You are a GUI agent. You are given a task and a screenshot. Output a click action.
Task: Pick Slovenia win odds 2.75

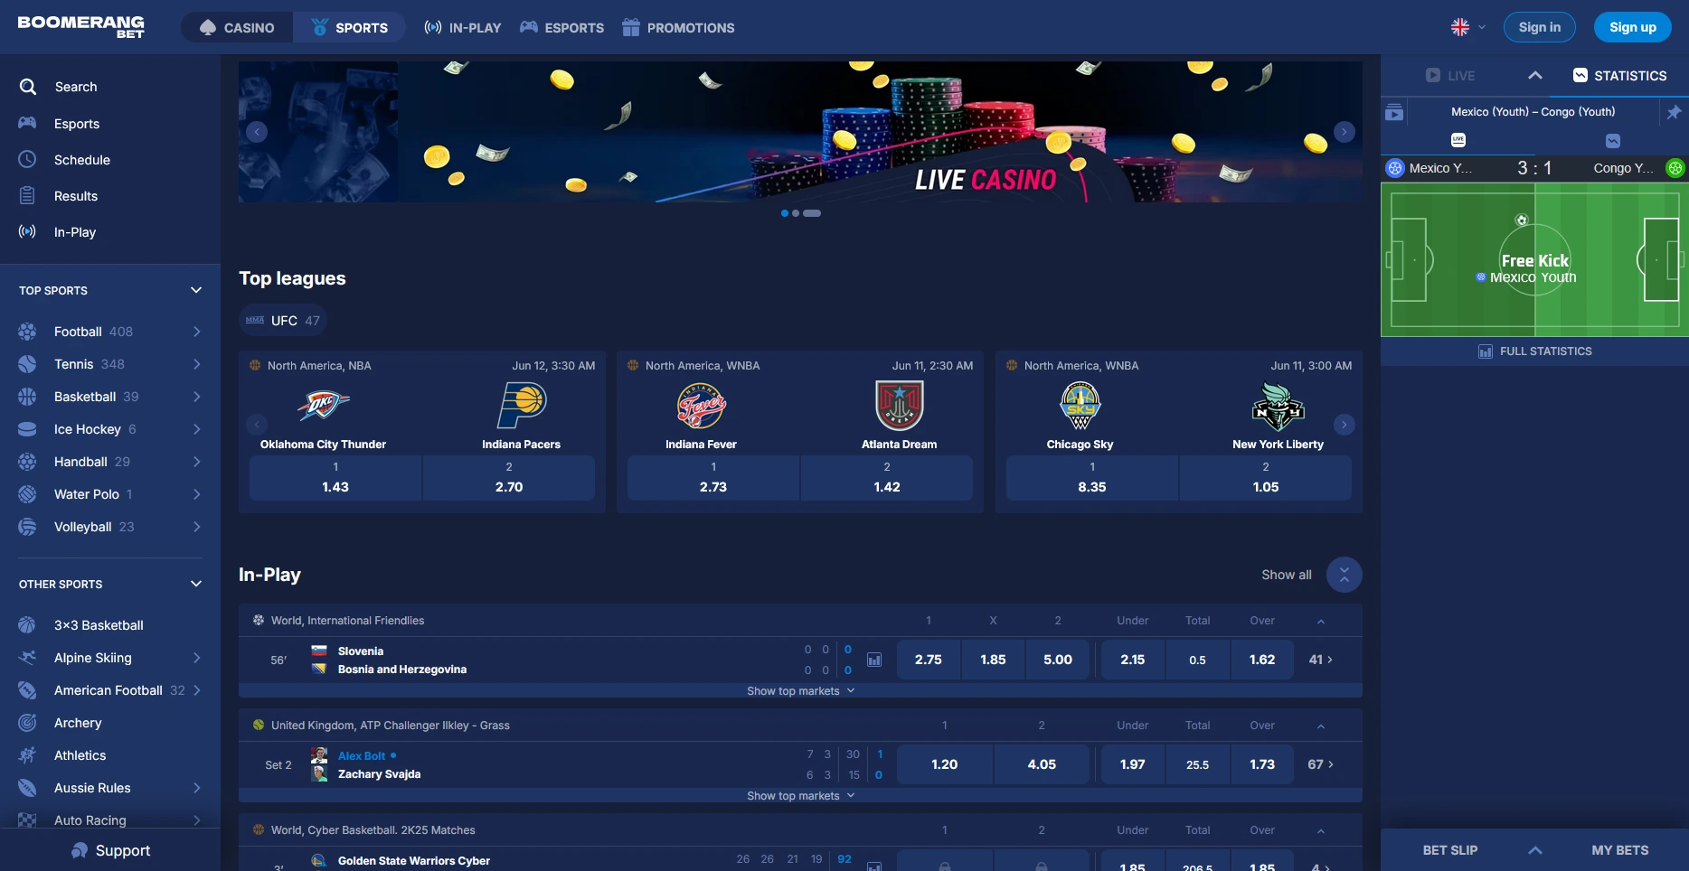(928, 660)
